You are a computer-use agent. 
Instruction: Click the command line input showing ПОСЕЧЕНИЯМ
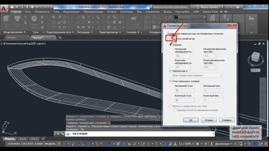140,134
